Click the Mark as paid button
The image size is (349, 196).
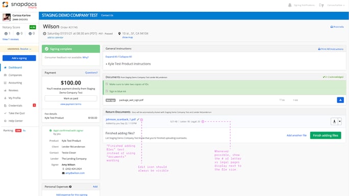point(71,98)
